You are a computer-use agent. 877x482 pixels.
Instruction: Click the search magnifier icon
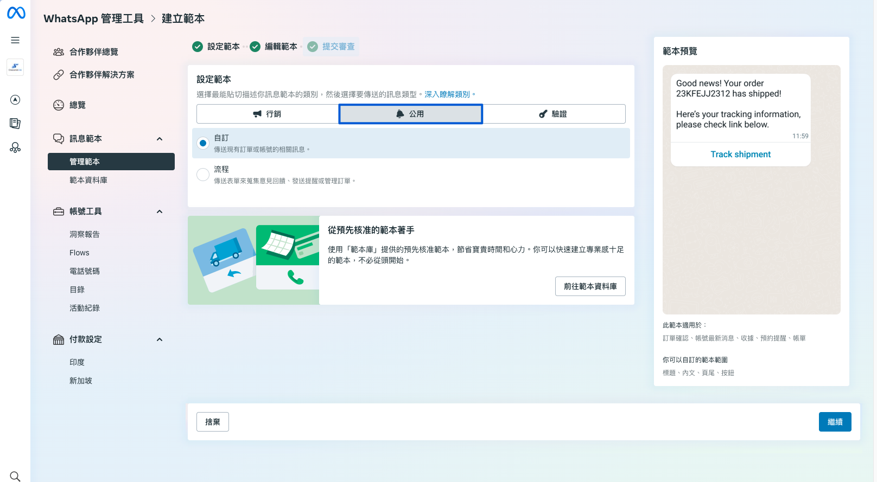[x=15, y=476]
